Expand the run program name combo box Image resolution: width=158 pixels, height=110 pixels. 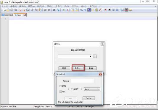[75, 56]
